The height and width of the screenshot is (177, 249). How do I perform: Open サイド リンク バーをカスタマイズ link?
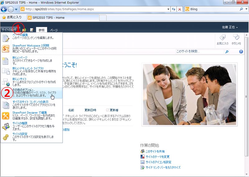point(163,167)
